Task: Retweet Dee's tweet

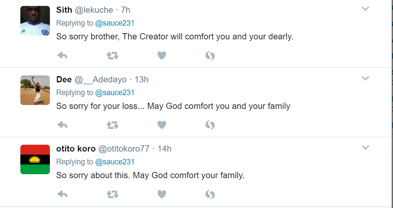Action: [x=112, y=125]
